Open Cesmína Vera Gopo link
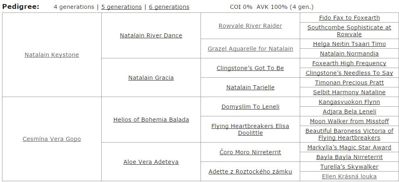Screen dimensions: 399x182 (x=52, y=139)
